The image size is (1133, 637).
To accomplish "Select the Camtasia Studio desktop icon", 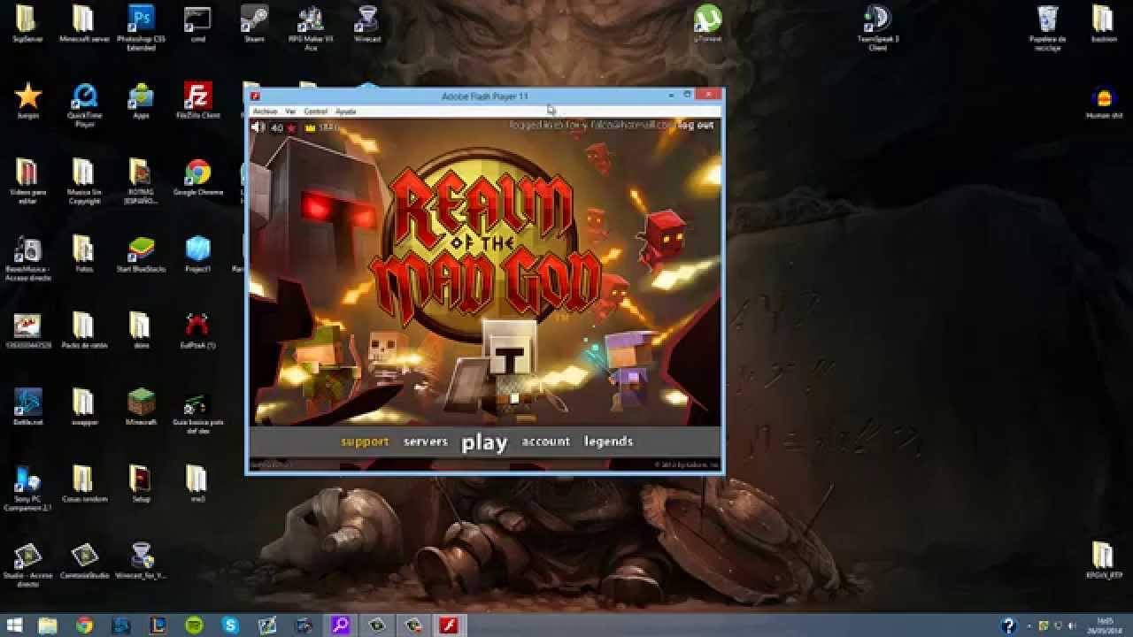I will [x=84, y=560].
